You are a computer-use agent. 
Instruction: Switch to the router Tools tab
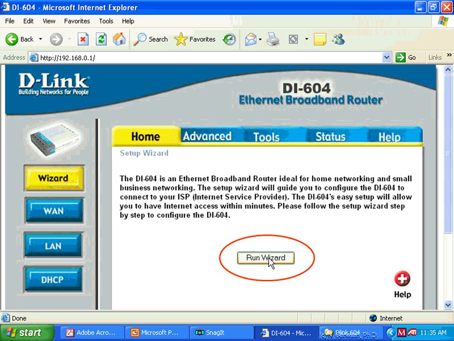tap(266, 137)
